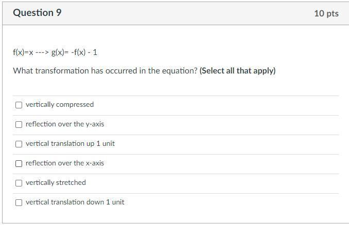
Task: Click the 'reflection over the y-axis' label text
Action: coord(65,124)
